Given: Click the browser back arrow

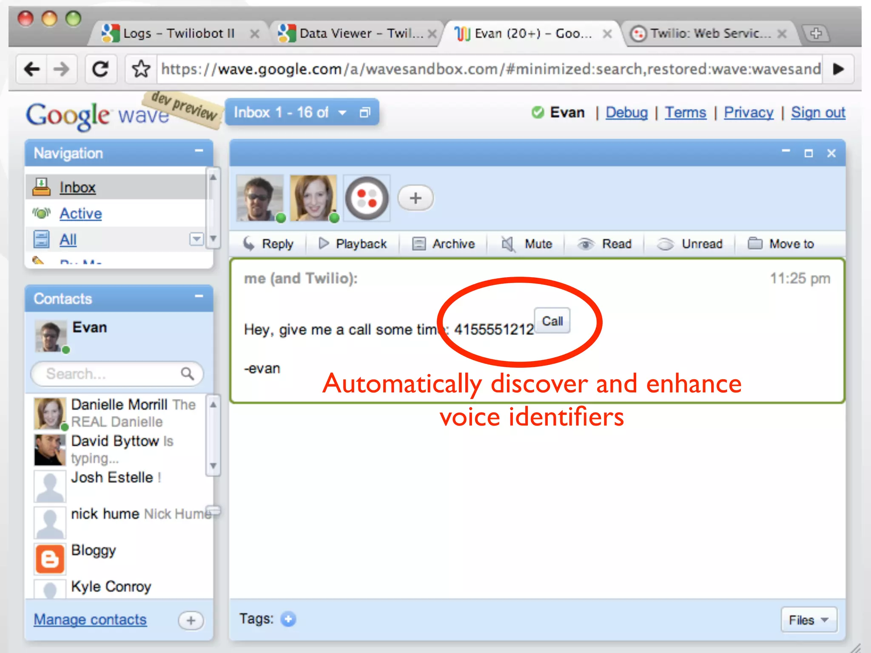Looking at the screenshot, I should tap(32, 69).
